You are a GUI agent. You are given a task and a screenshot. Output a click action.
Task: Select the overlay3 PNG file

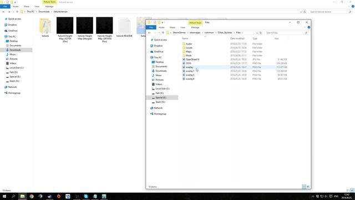coord(190,75)
